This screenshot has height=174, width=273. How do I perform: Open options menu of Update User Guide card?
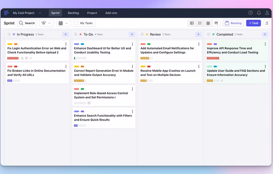[265, 67]
